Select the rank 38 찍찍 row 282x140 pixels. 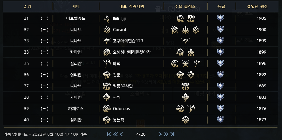[x=140, y=97]
